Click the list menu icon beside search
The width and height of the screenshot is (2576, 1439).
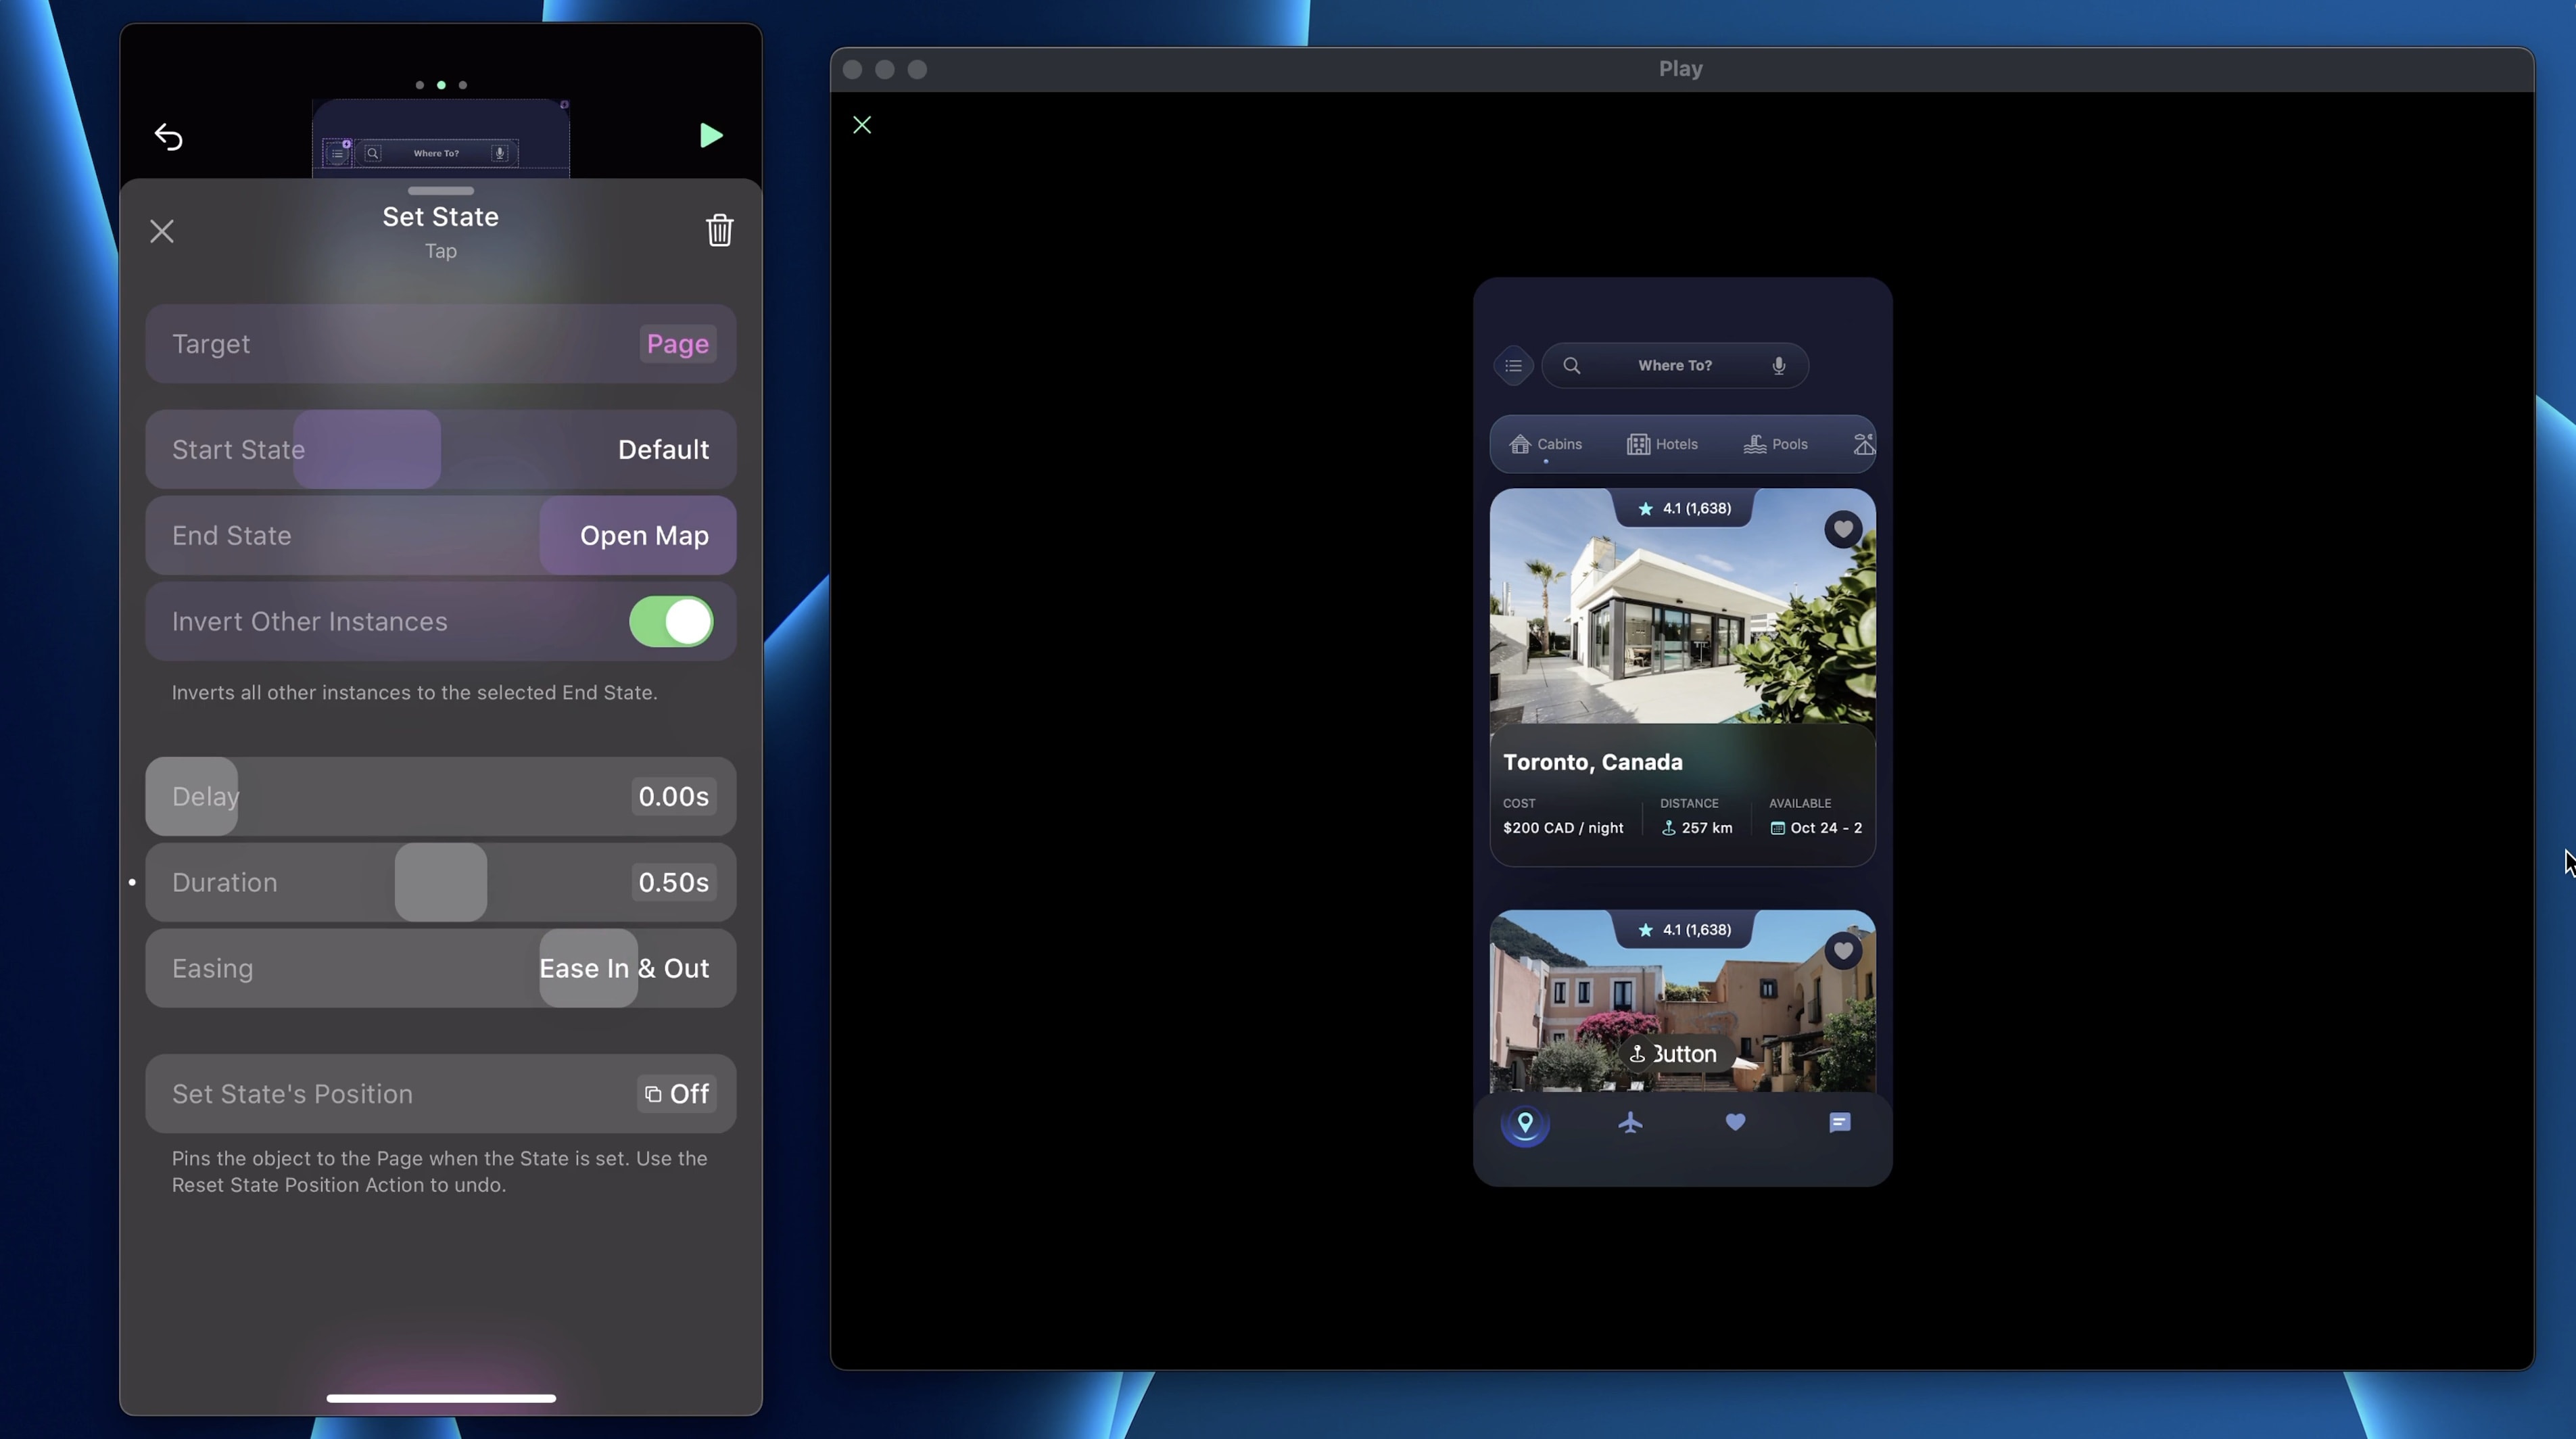click(1513, 366)
